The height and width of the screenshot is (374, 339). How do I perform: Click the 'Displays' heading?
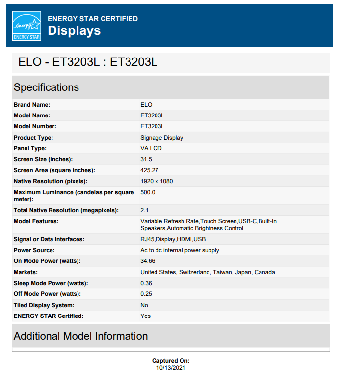(74, 31)
